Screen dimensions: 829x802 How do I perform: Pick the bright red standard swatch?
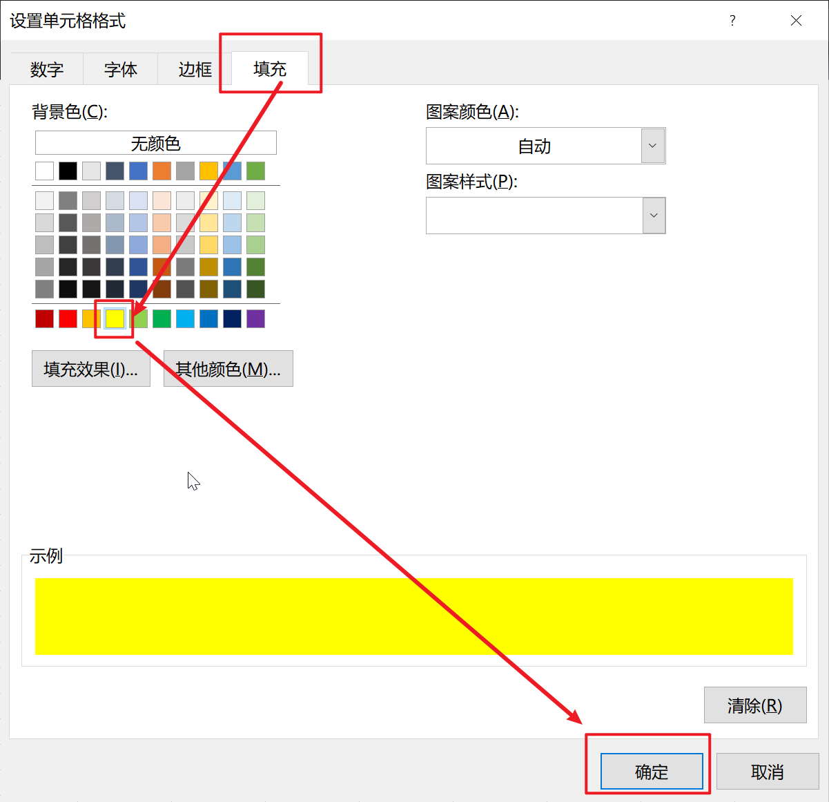coord(68,318)
